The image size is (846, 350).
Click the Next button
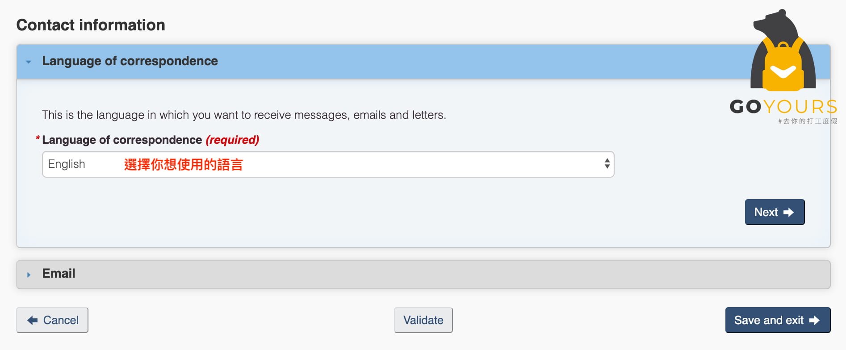tap(775, 212)
